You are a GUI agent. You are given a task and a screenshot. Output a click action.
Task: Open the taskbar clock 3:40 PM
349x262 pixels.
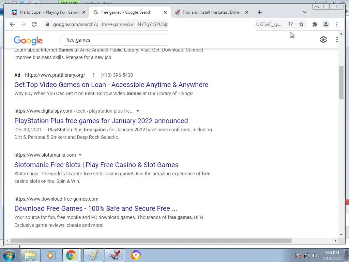coord(332,256)
